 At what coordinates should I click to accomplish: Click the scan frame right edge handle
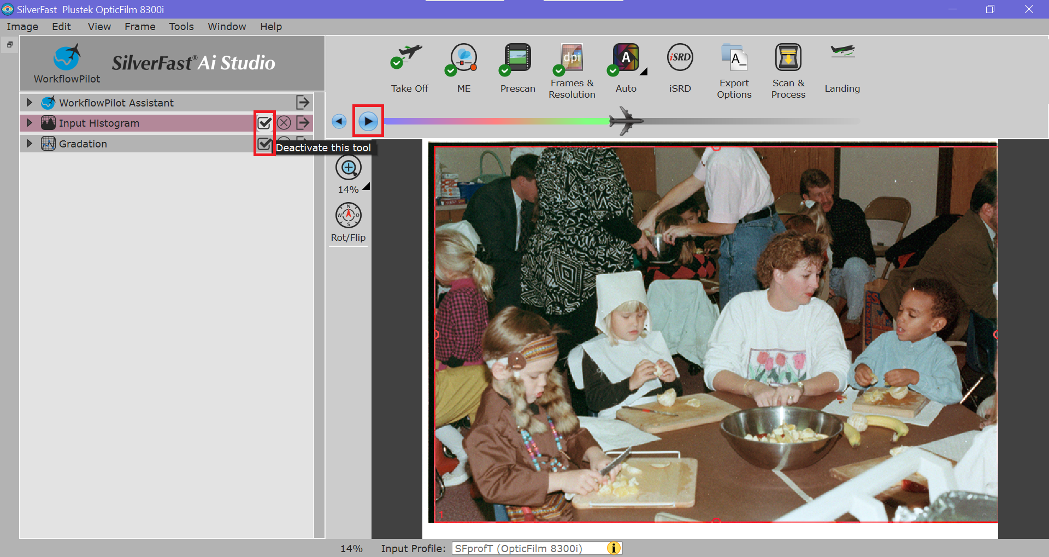point(996,334)
